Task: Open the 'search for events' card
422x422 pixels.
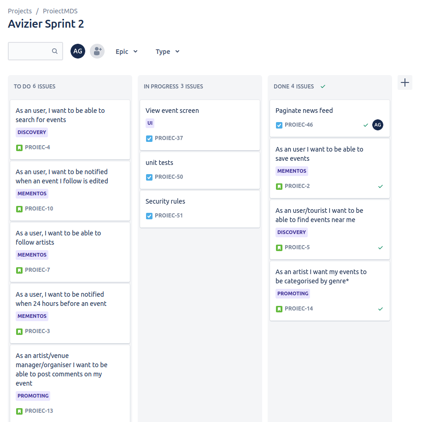Action: [70, 130]
